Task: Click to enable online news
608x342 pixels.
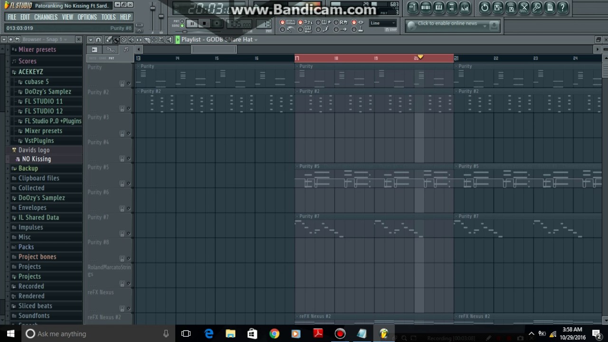Action: tap(447, 23)
